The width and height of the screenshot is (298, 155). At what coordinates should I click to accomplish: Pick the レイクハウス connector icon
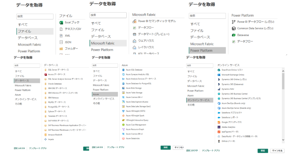coord(134,47)
